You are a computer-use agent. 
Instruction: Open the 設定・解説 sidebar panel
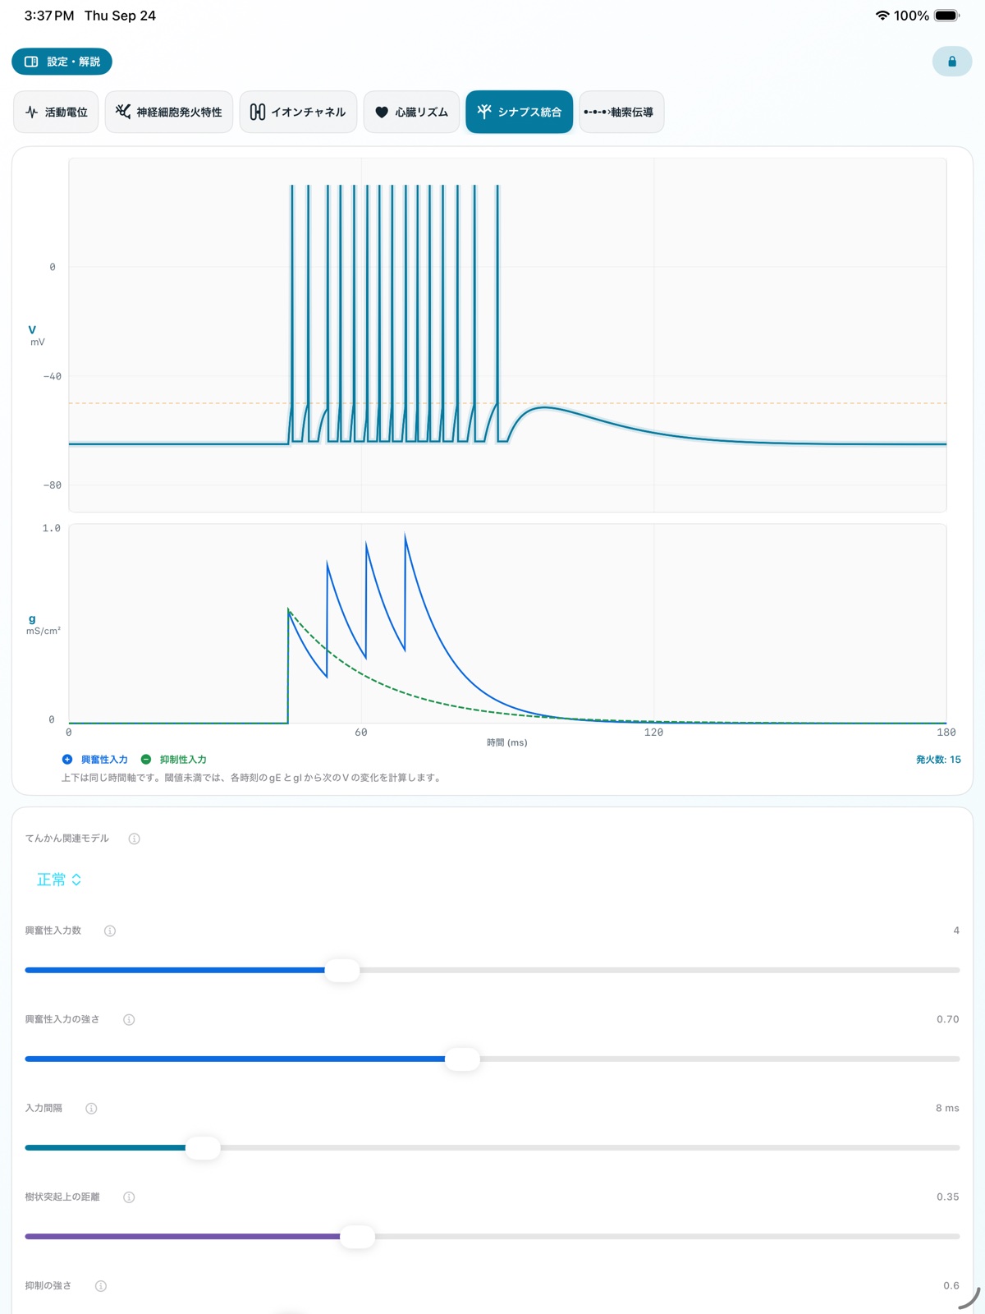pos(62,62)
